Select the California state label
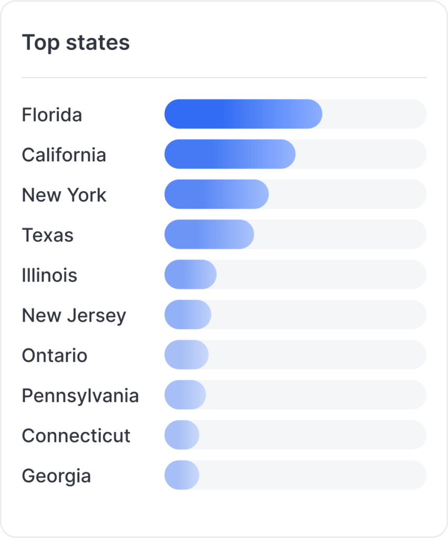 [64, 155]
